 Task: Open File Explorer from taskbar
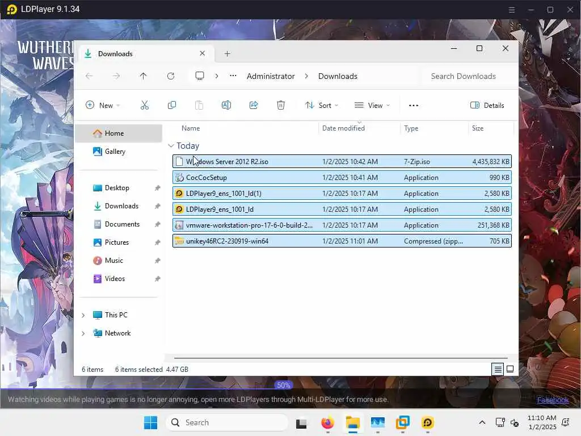click(353, 422)
